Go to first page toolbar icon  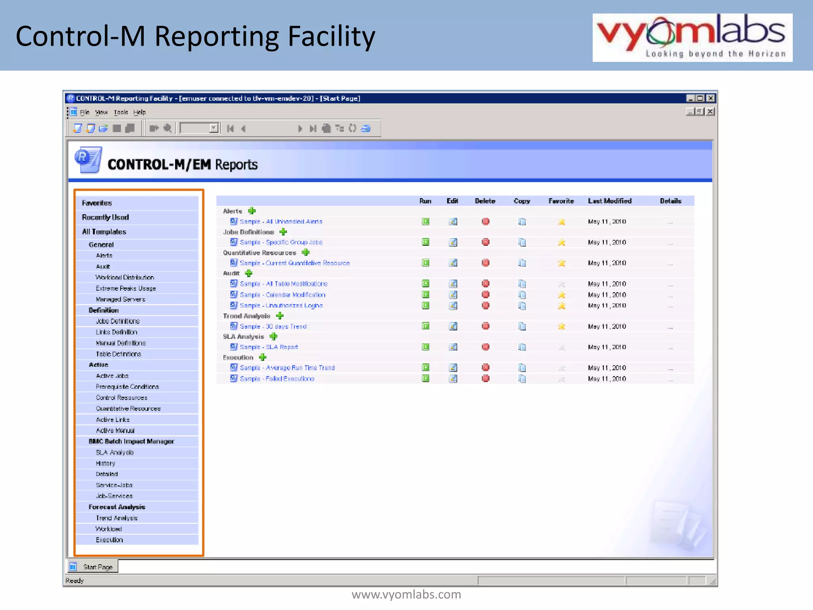click(x=230, y=128)
